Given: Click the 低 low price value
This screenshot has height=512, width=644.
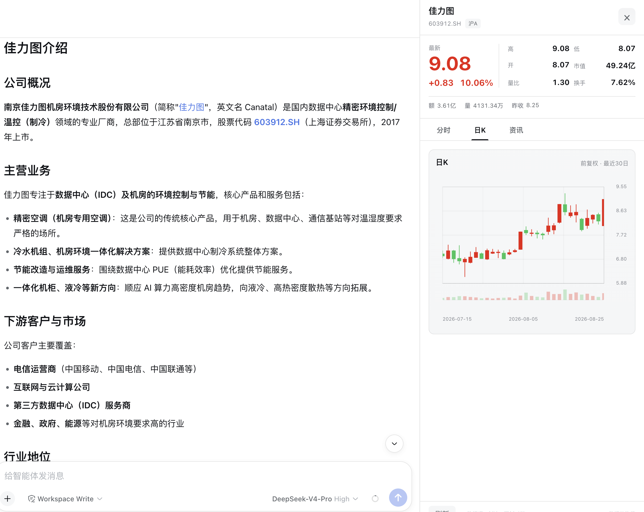Looking at the screenshot, I should (627, 48).
